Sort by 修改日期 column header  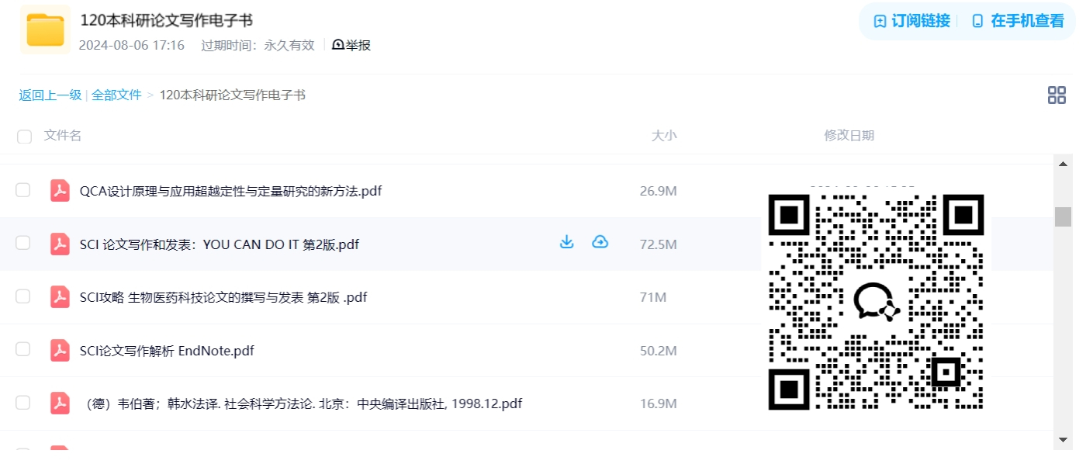coord(849,135)
